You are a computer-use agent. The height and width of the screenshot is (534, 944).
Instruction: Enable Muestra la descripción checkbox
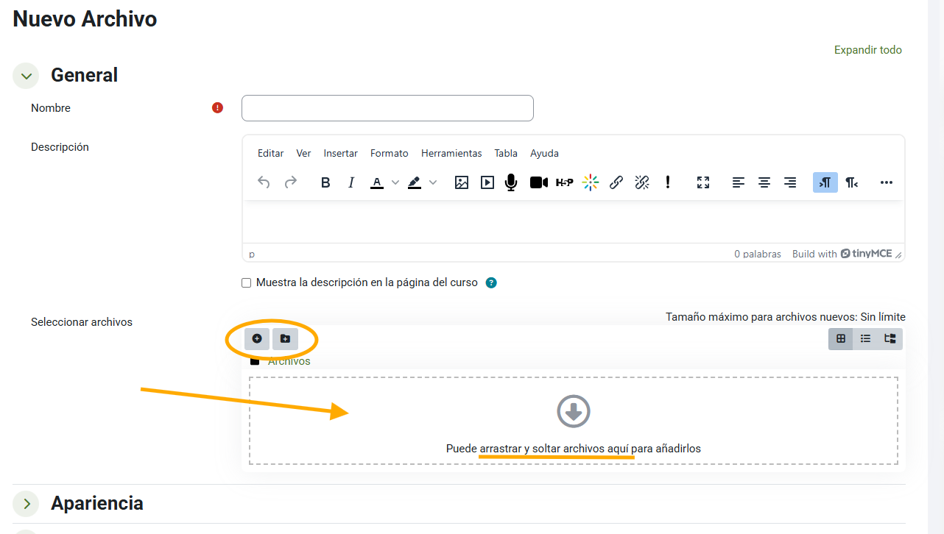(x=247, y=283)
